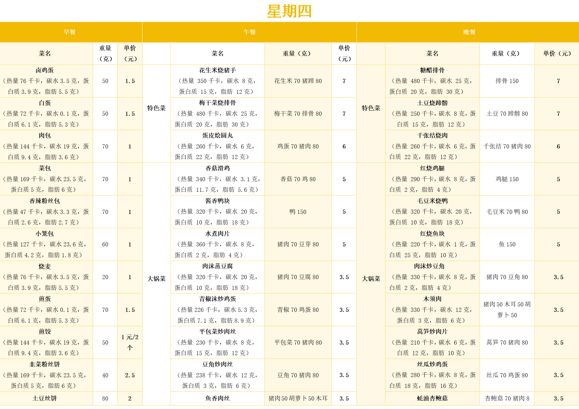Click the 红烧鸡腿 dish cell
Viewport: 579px width, 409px height.
point(432,179)
